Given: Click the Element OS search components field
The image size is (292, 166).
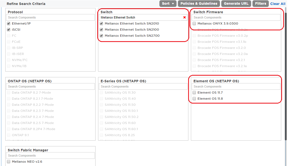Looking at the screenshot, I should tap(236, 86).
